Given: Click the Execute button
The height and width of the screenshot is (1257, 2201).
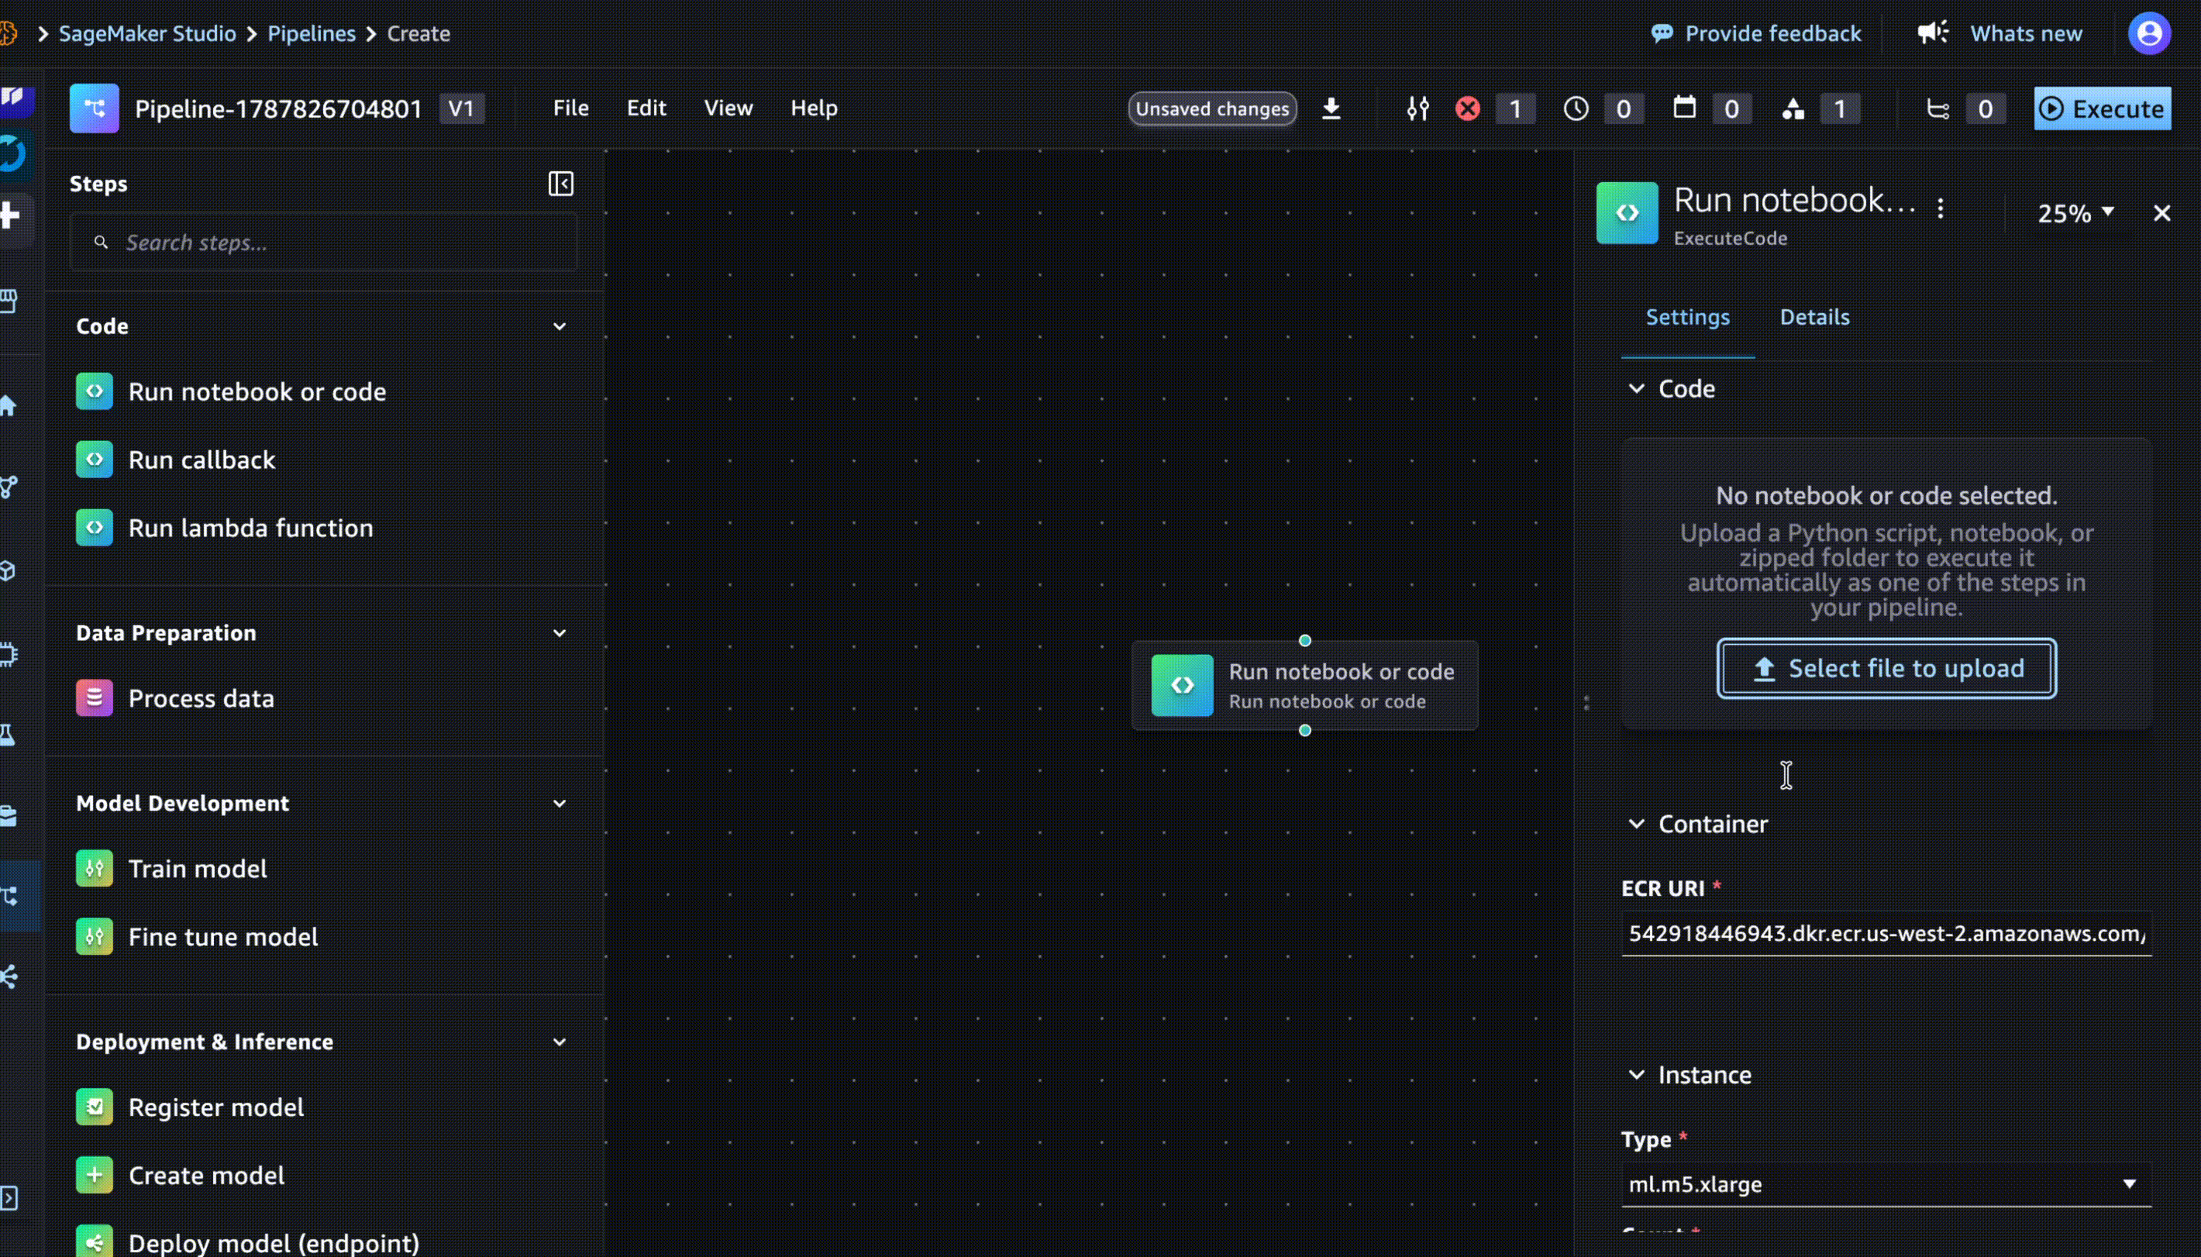Looking at the screenshot, I should pyautogui.click(x=2102, y=108).
